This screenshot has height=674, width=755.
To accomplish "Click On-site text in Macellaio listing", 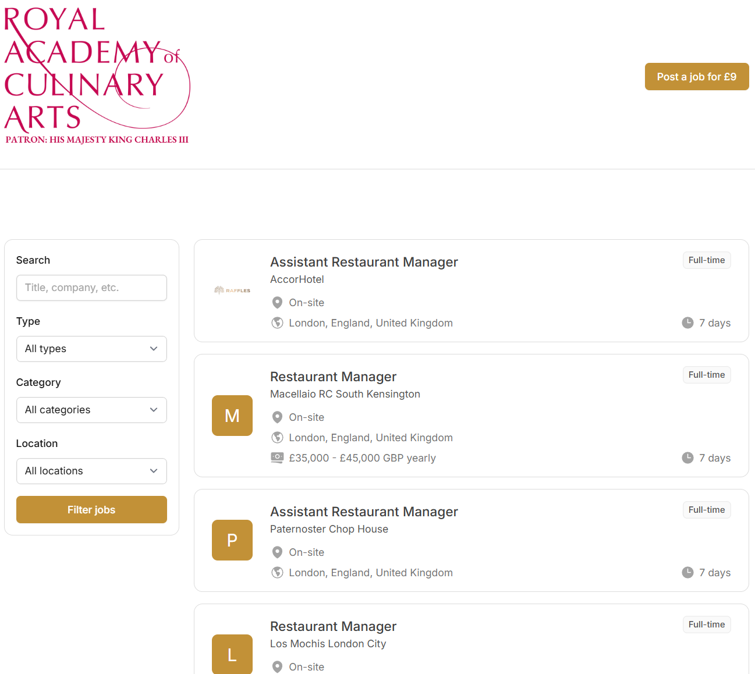I will pyautogui.click(x=306, y=417).
